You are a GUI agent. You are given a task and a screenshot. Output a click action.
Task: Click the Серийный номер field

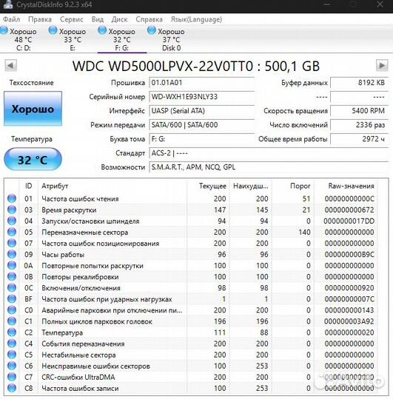202,97
